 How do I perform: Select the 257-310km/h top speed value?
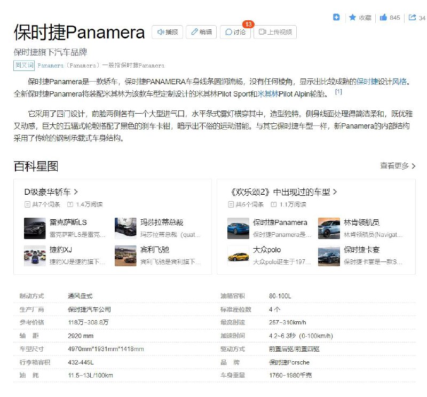(288, 322)
